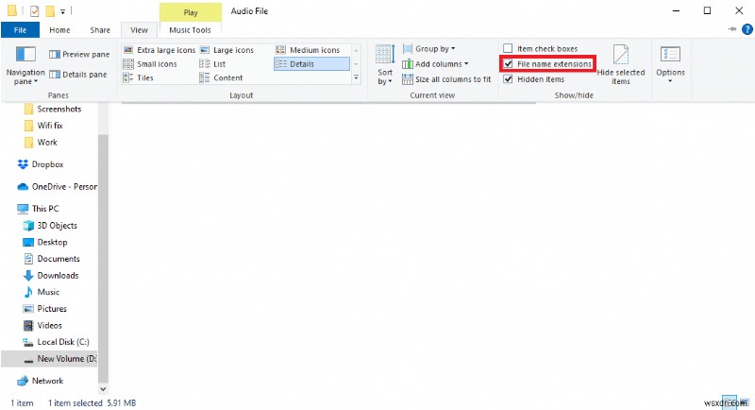Open Add columns dropdown
Image resolution: width=755 pixels, height=410 pixels.
click(435, 64)
